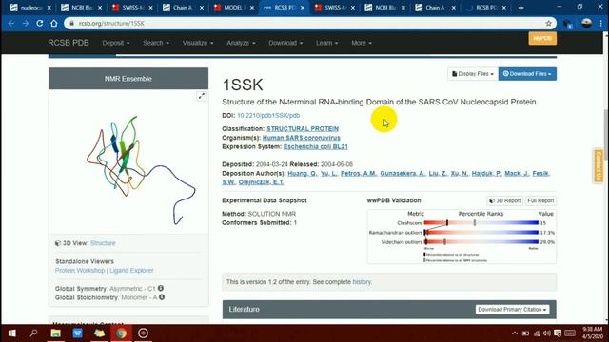
Task: Open the entry history link
Action: point(362,282)
